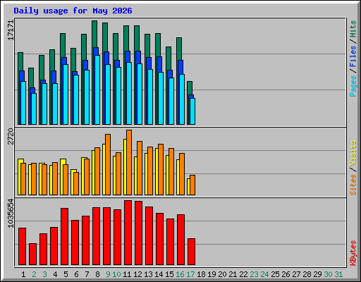Click day 8 on the x-axis

click(x=97, y=274)
